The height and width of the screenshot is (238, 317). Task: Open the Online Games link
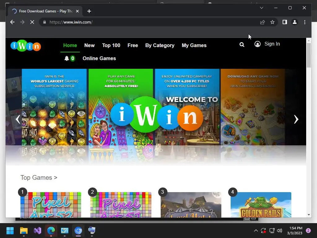(x=99, y=59)
